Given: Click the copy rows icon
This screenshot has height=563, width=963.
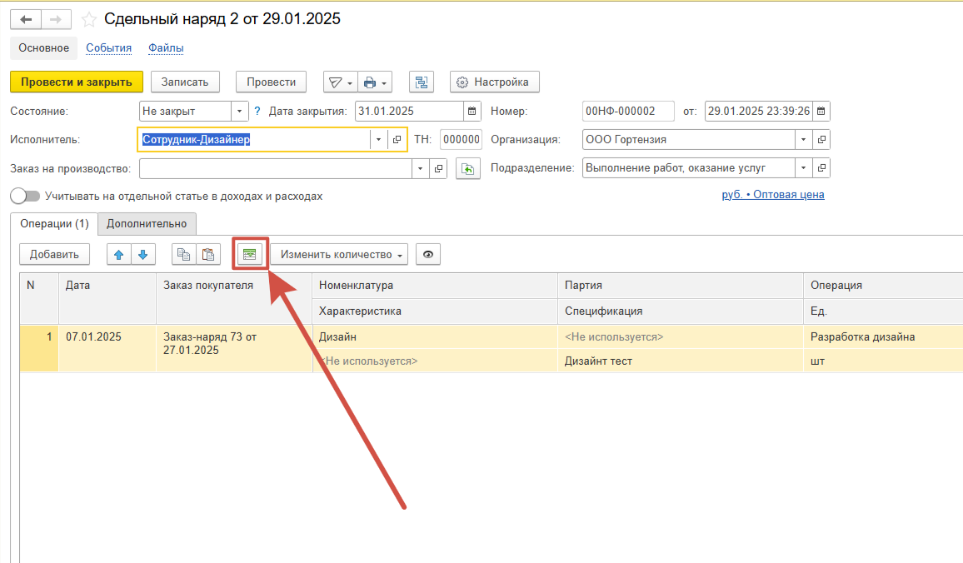Looking at the screenshot, I should (x=184, y=255).
